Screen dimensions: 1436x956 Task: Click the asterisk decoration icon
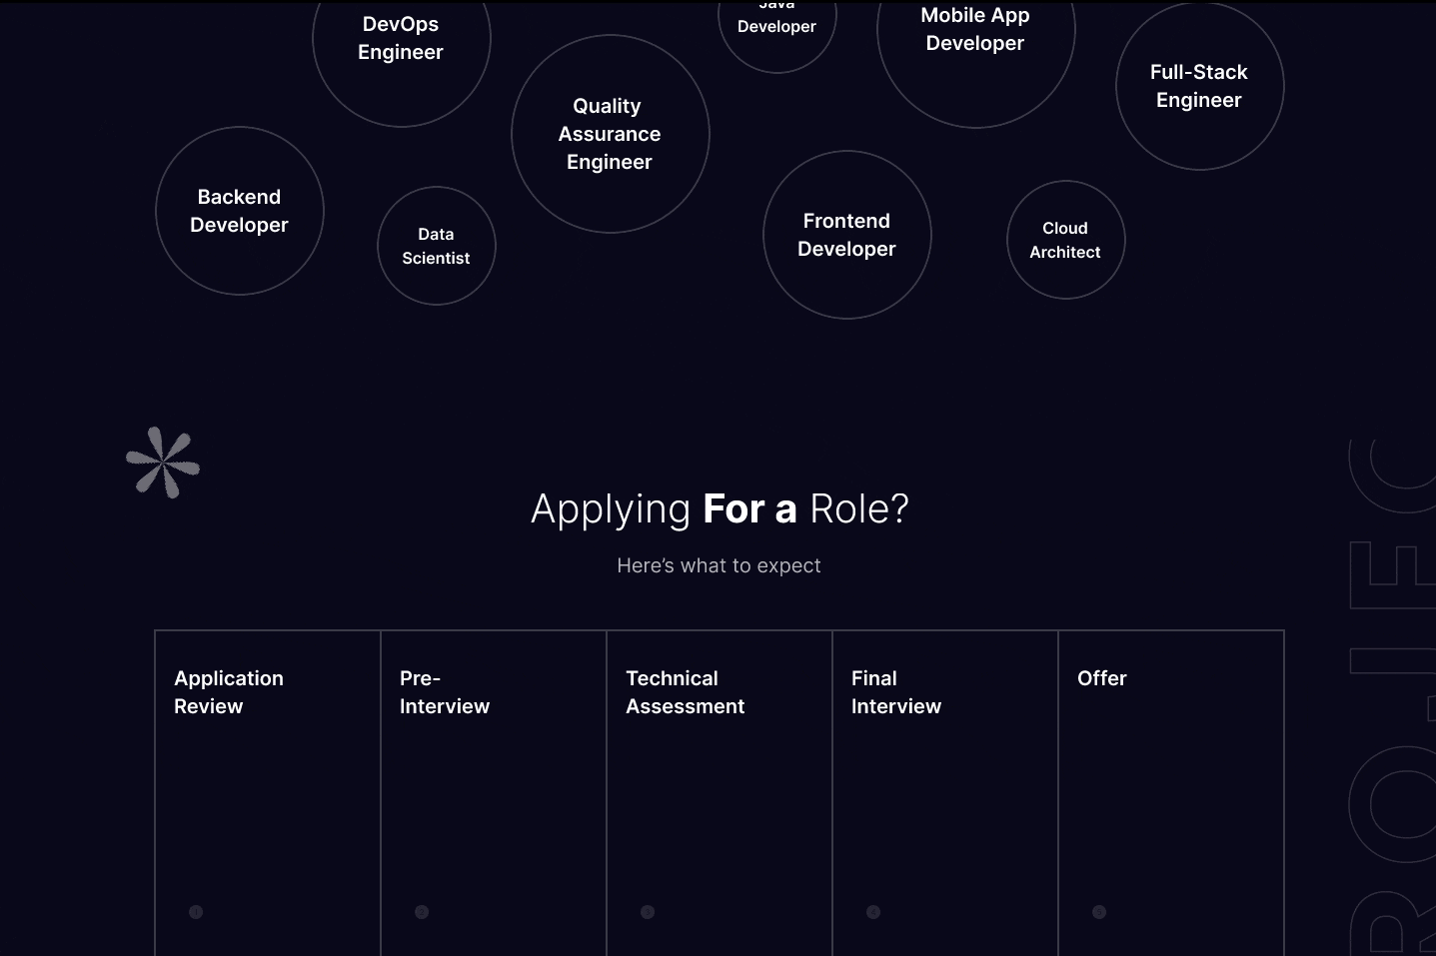[x=163, y=463]
